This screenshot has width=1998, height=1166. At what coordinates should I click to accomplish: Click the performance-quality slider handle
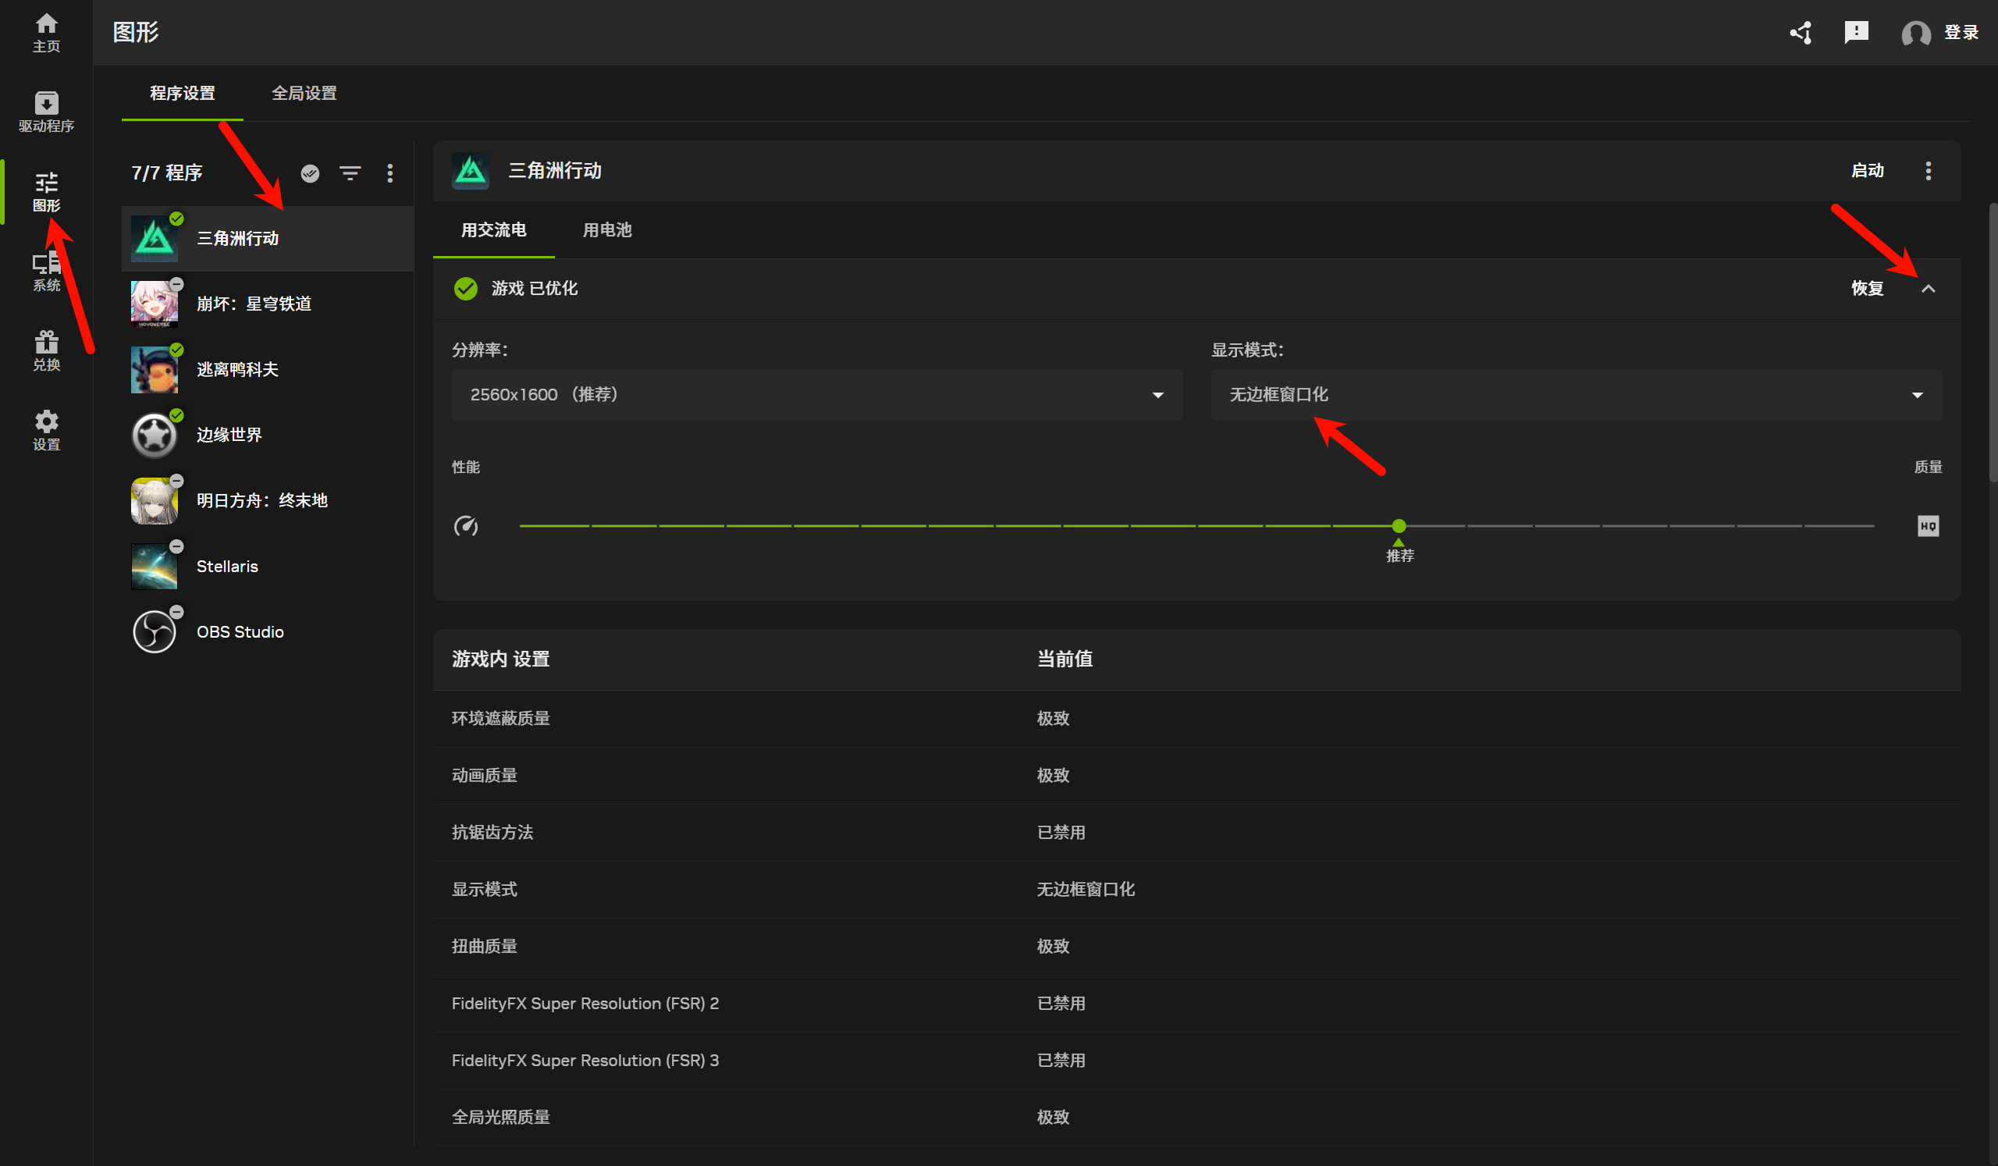[x=1399, y=525]
